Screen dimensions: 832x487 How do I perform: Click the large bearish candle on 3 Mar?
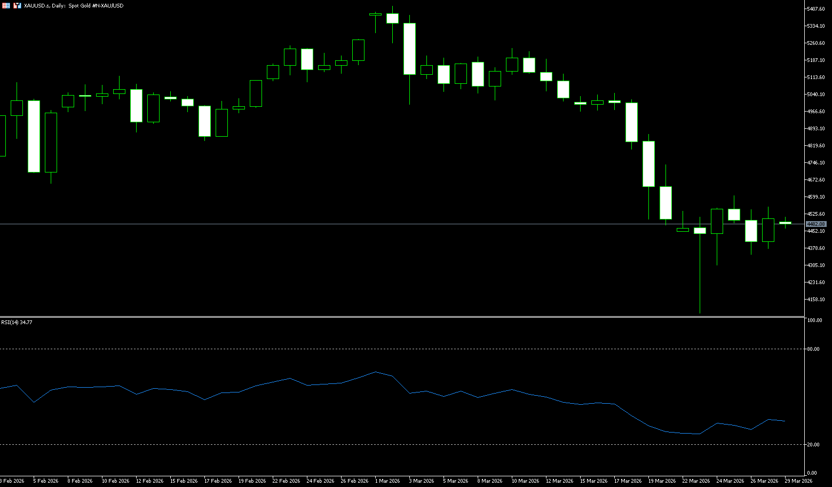[x=409, y=49]
